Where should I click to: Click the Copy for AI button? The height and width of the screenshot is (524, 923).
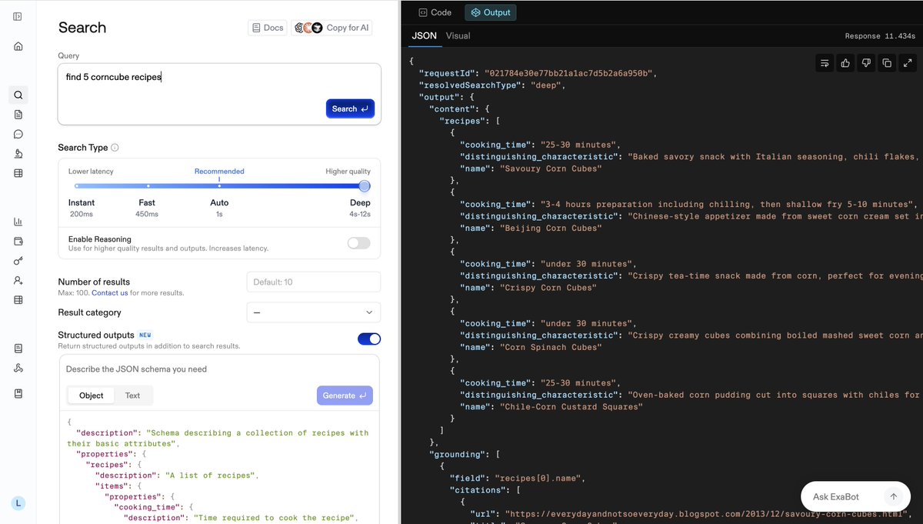click(x=332, y=28)
